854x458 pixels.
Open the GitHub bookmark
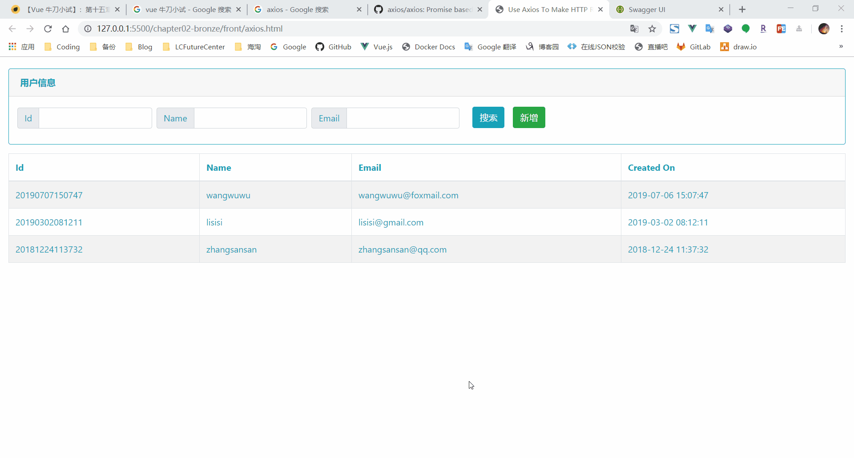coord(333,47)
